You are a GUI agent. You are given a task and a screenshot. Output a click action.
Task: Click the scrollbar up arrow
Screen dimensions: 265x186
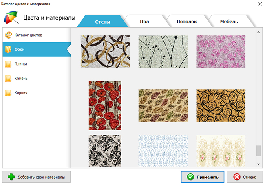click(x=258, y=32)
